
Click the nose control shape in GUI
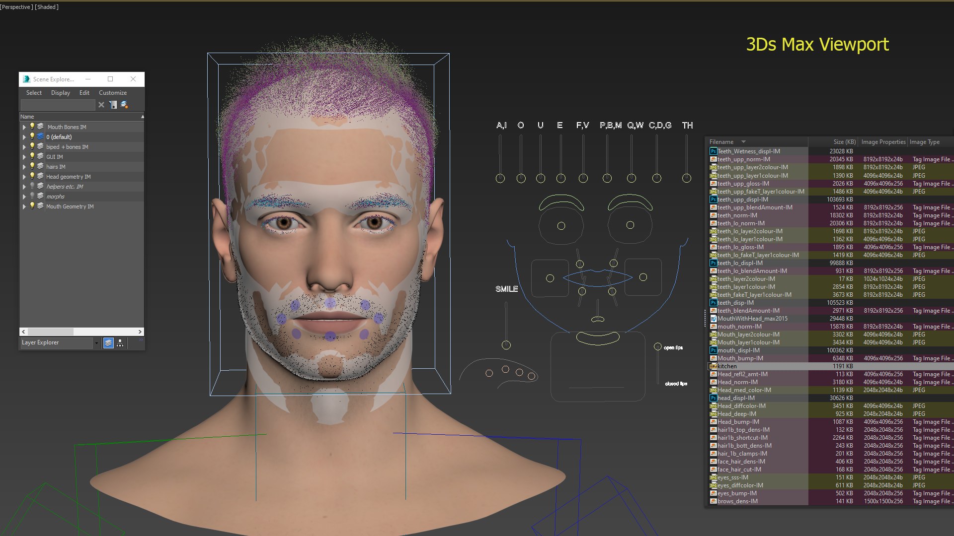click(598, 319)
